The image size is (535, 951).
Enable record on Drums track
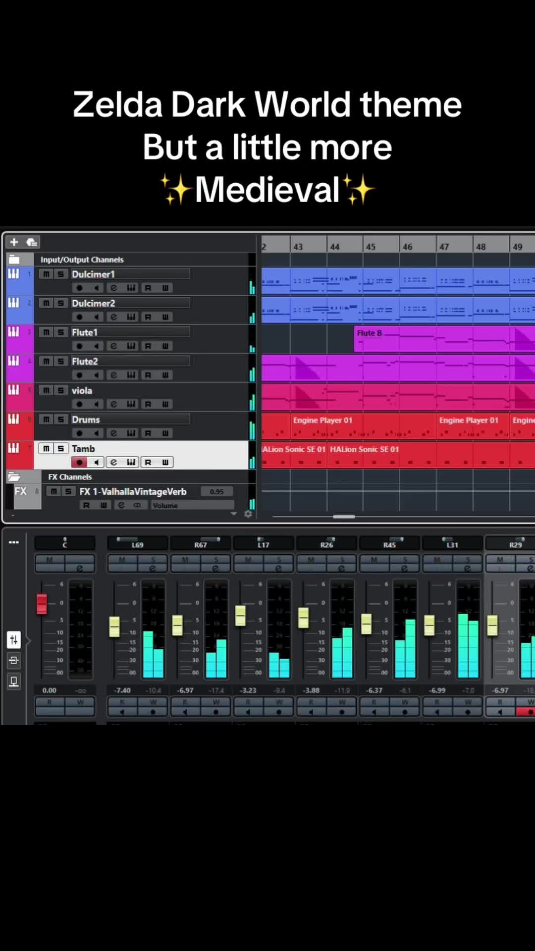click(79, 433)
